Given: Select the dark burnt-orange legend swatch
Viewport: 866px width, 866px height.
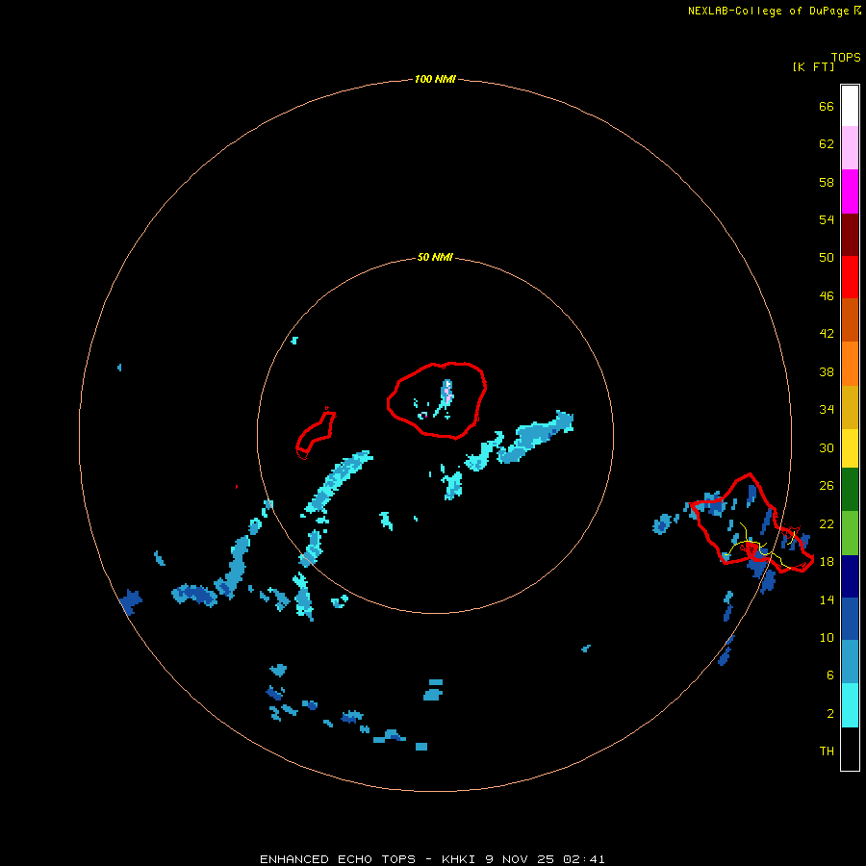Looking at the screenshot, I should (850, 319).
